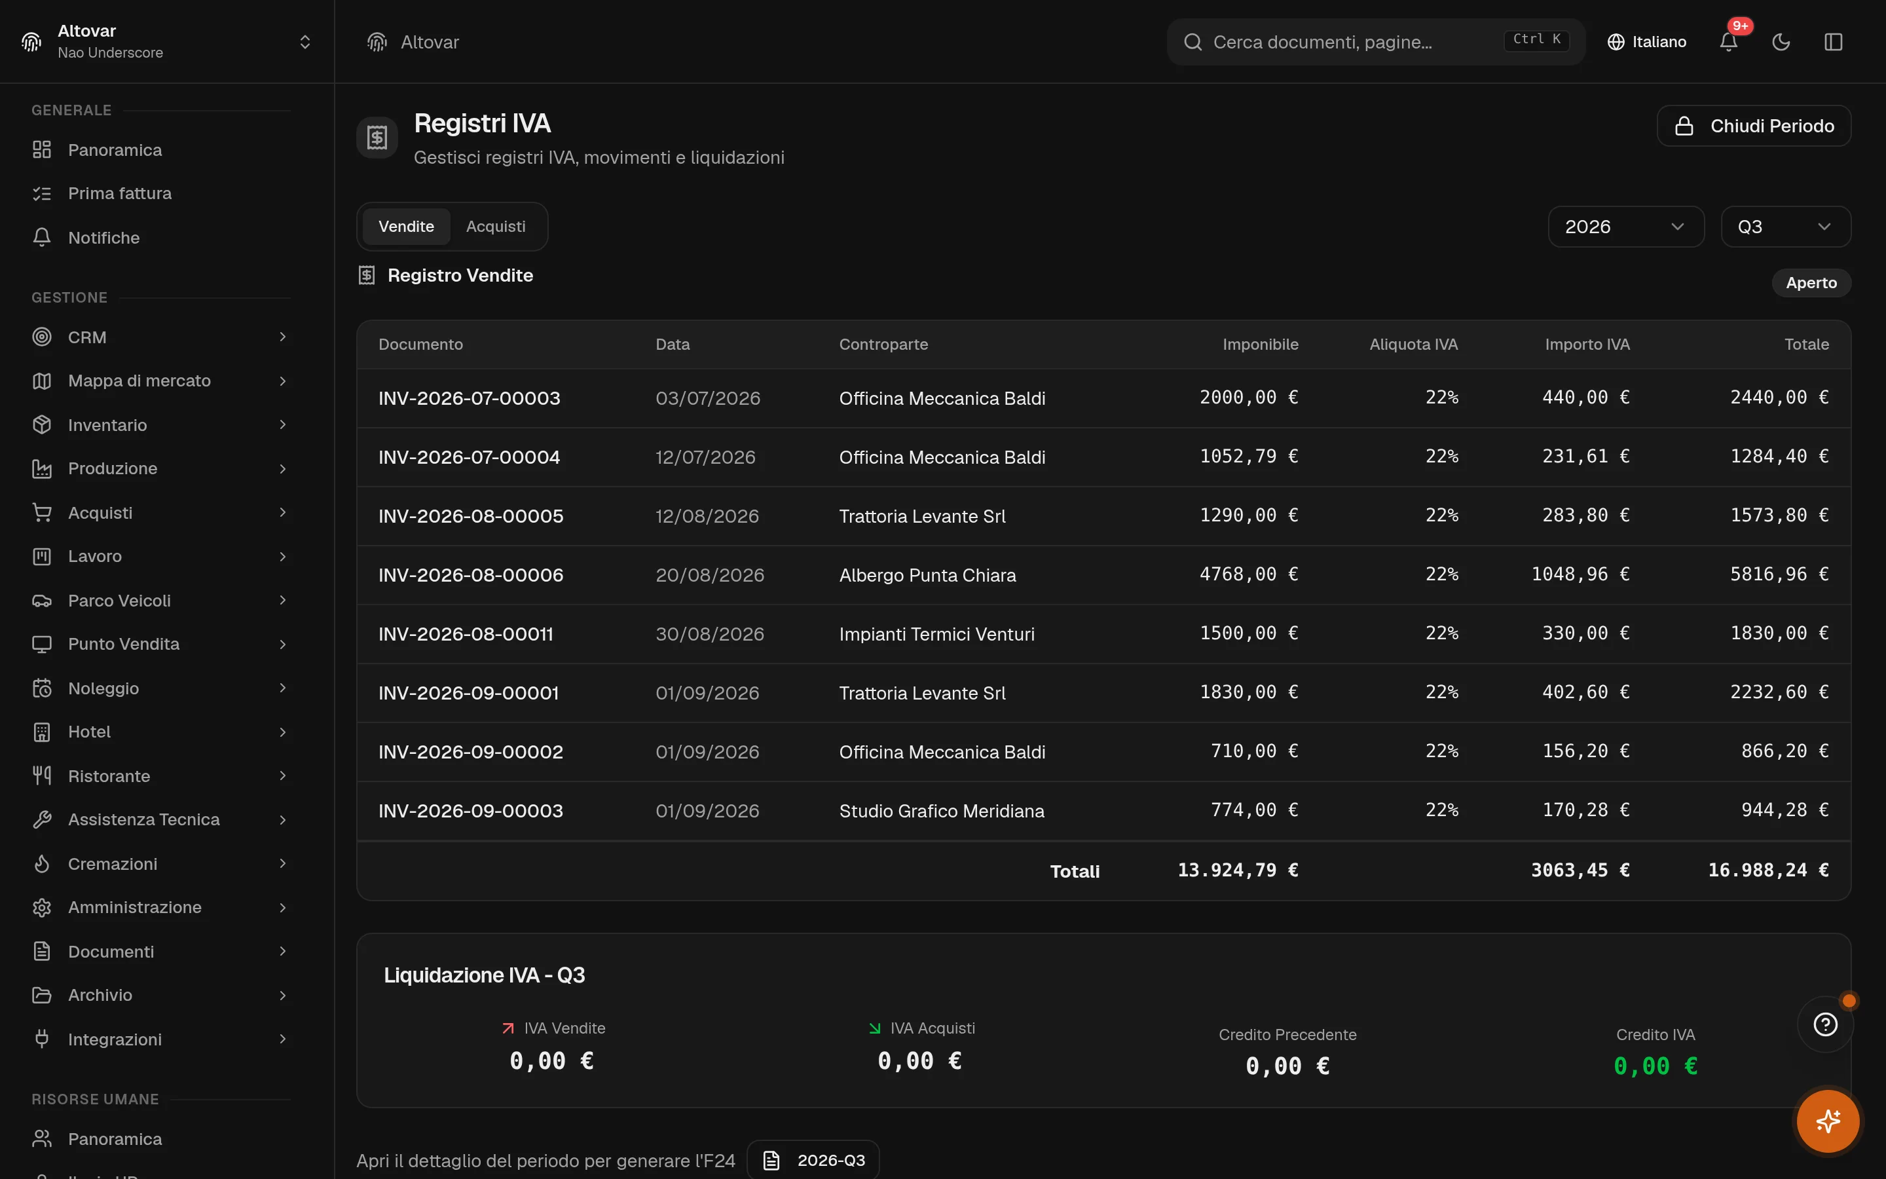Click the Documento column header
1886x1179 pixels.
[x=420, y=344]
